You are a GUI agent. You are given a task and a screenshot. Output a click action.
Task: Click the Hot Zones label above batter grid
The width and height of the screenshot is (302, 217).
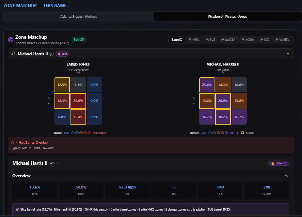tap(223, 70)
